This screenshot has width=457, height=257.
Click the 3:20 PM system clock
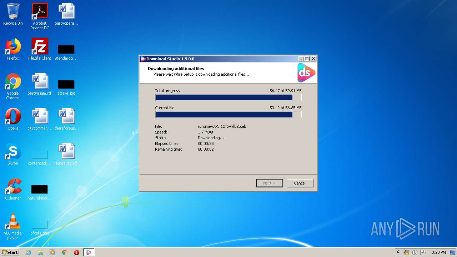(x=438, y=252)
